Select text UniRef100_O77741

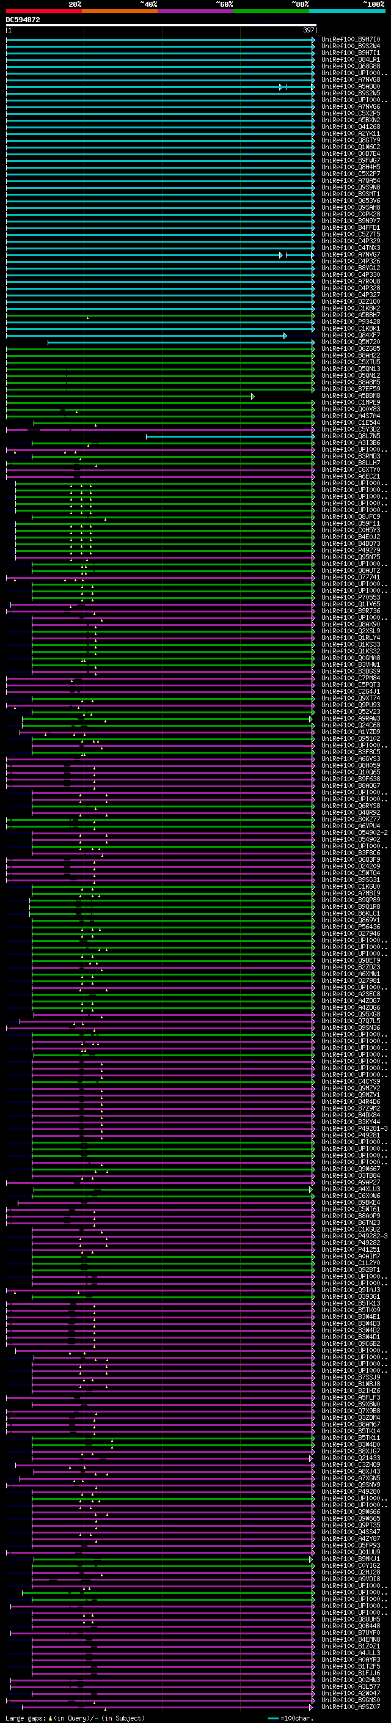tap(350, 576)
